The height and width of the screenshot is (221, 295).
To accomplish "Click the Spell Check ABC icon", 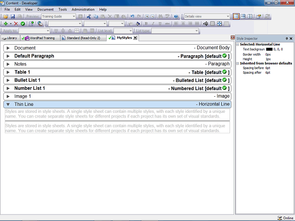I will pyautogui.click(x=167, y=17).
